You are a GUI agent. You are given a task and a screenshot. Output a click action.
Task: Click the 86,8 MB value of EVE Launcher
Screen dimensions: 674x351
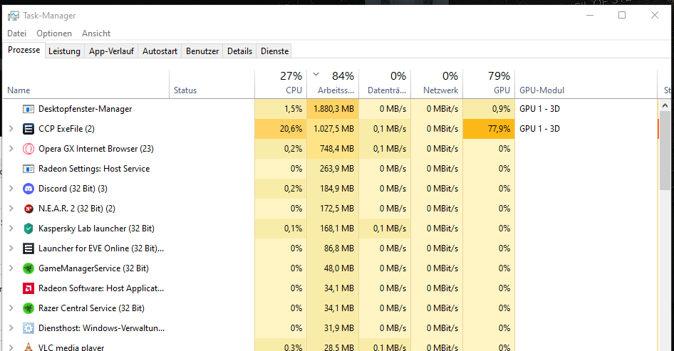[x=339, y=248]
